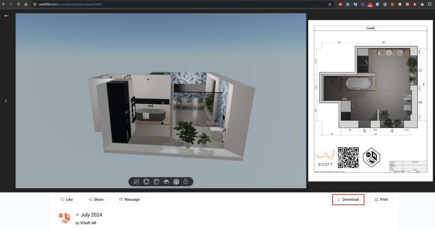This screenshot has height=229, width=435.
Task: Expand the left side panel chevron
Action: click(6, 101)
